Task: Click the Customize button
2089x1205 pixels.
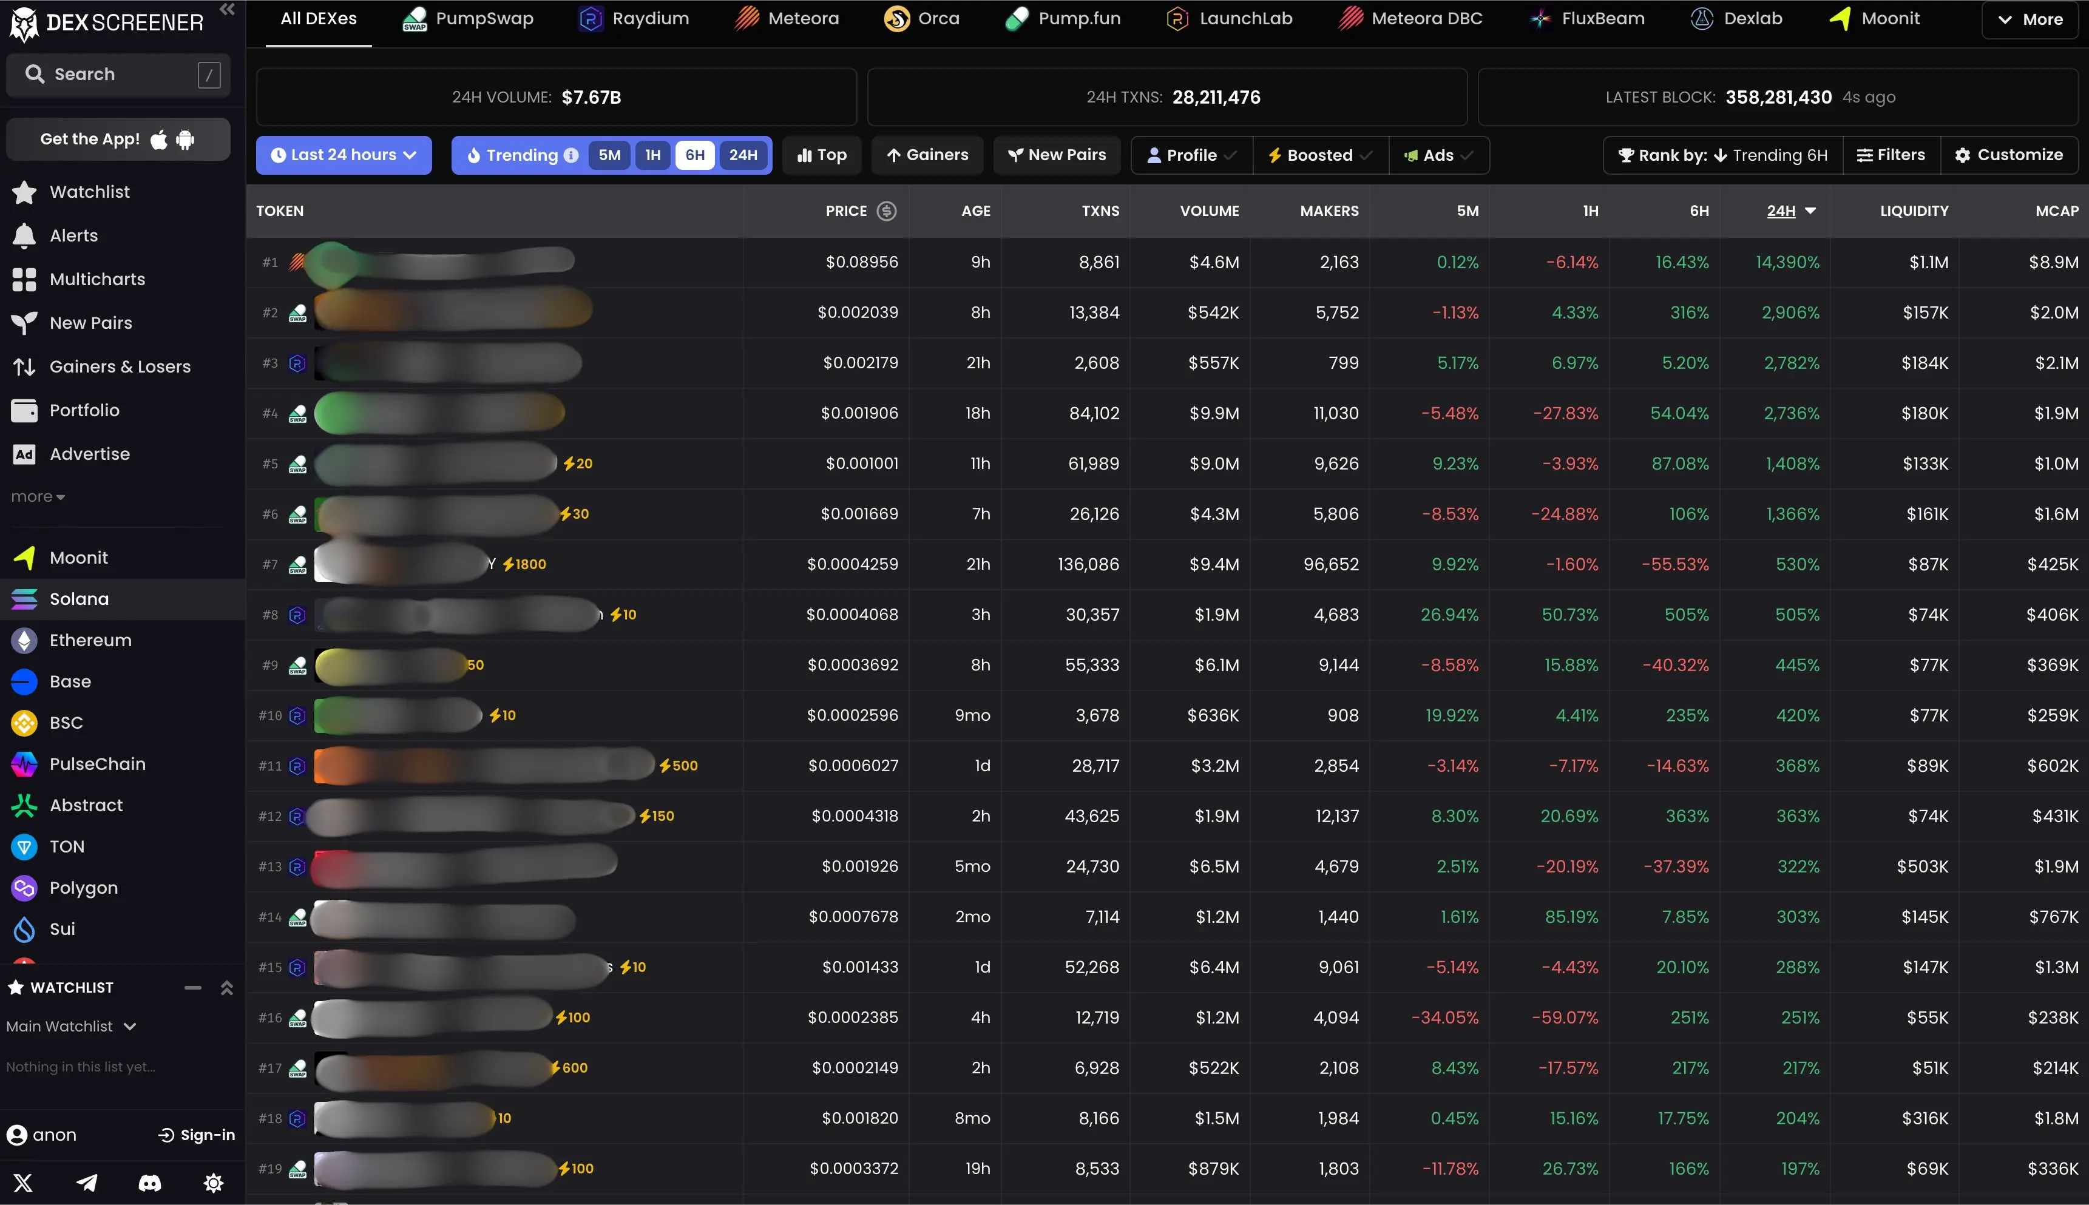Action: point(2009,155)
